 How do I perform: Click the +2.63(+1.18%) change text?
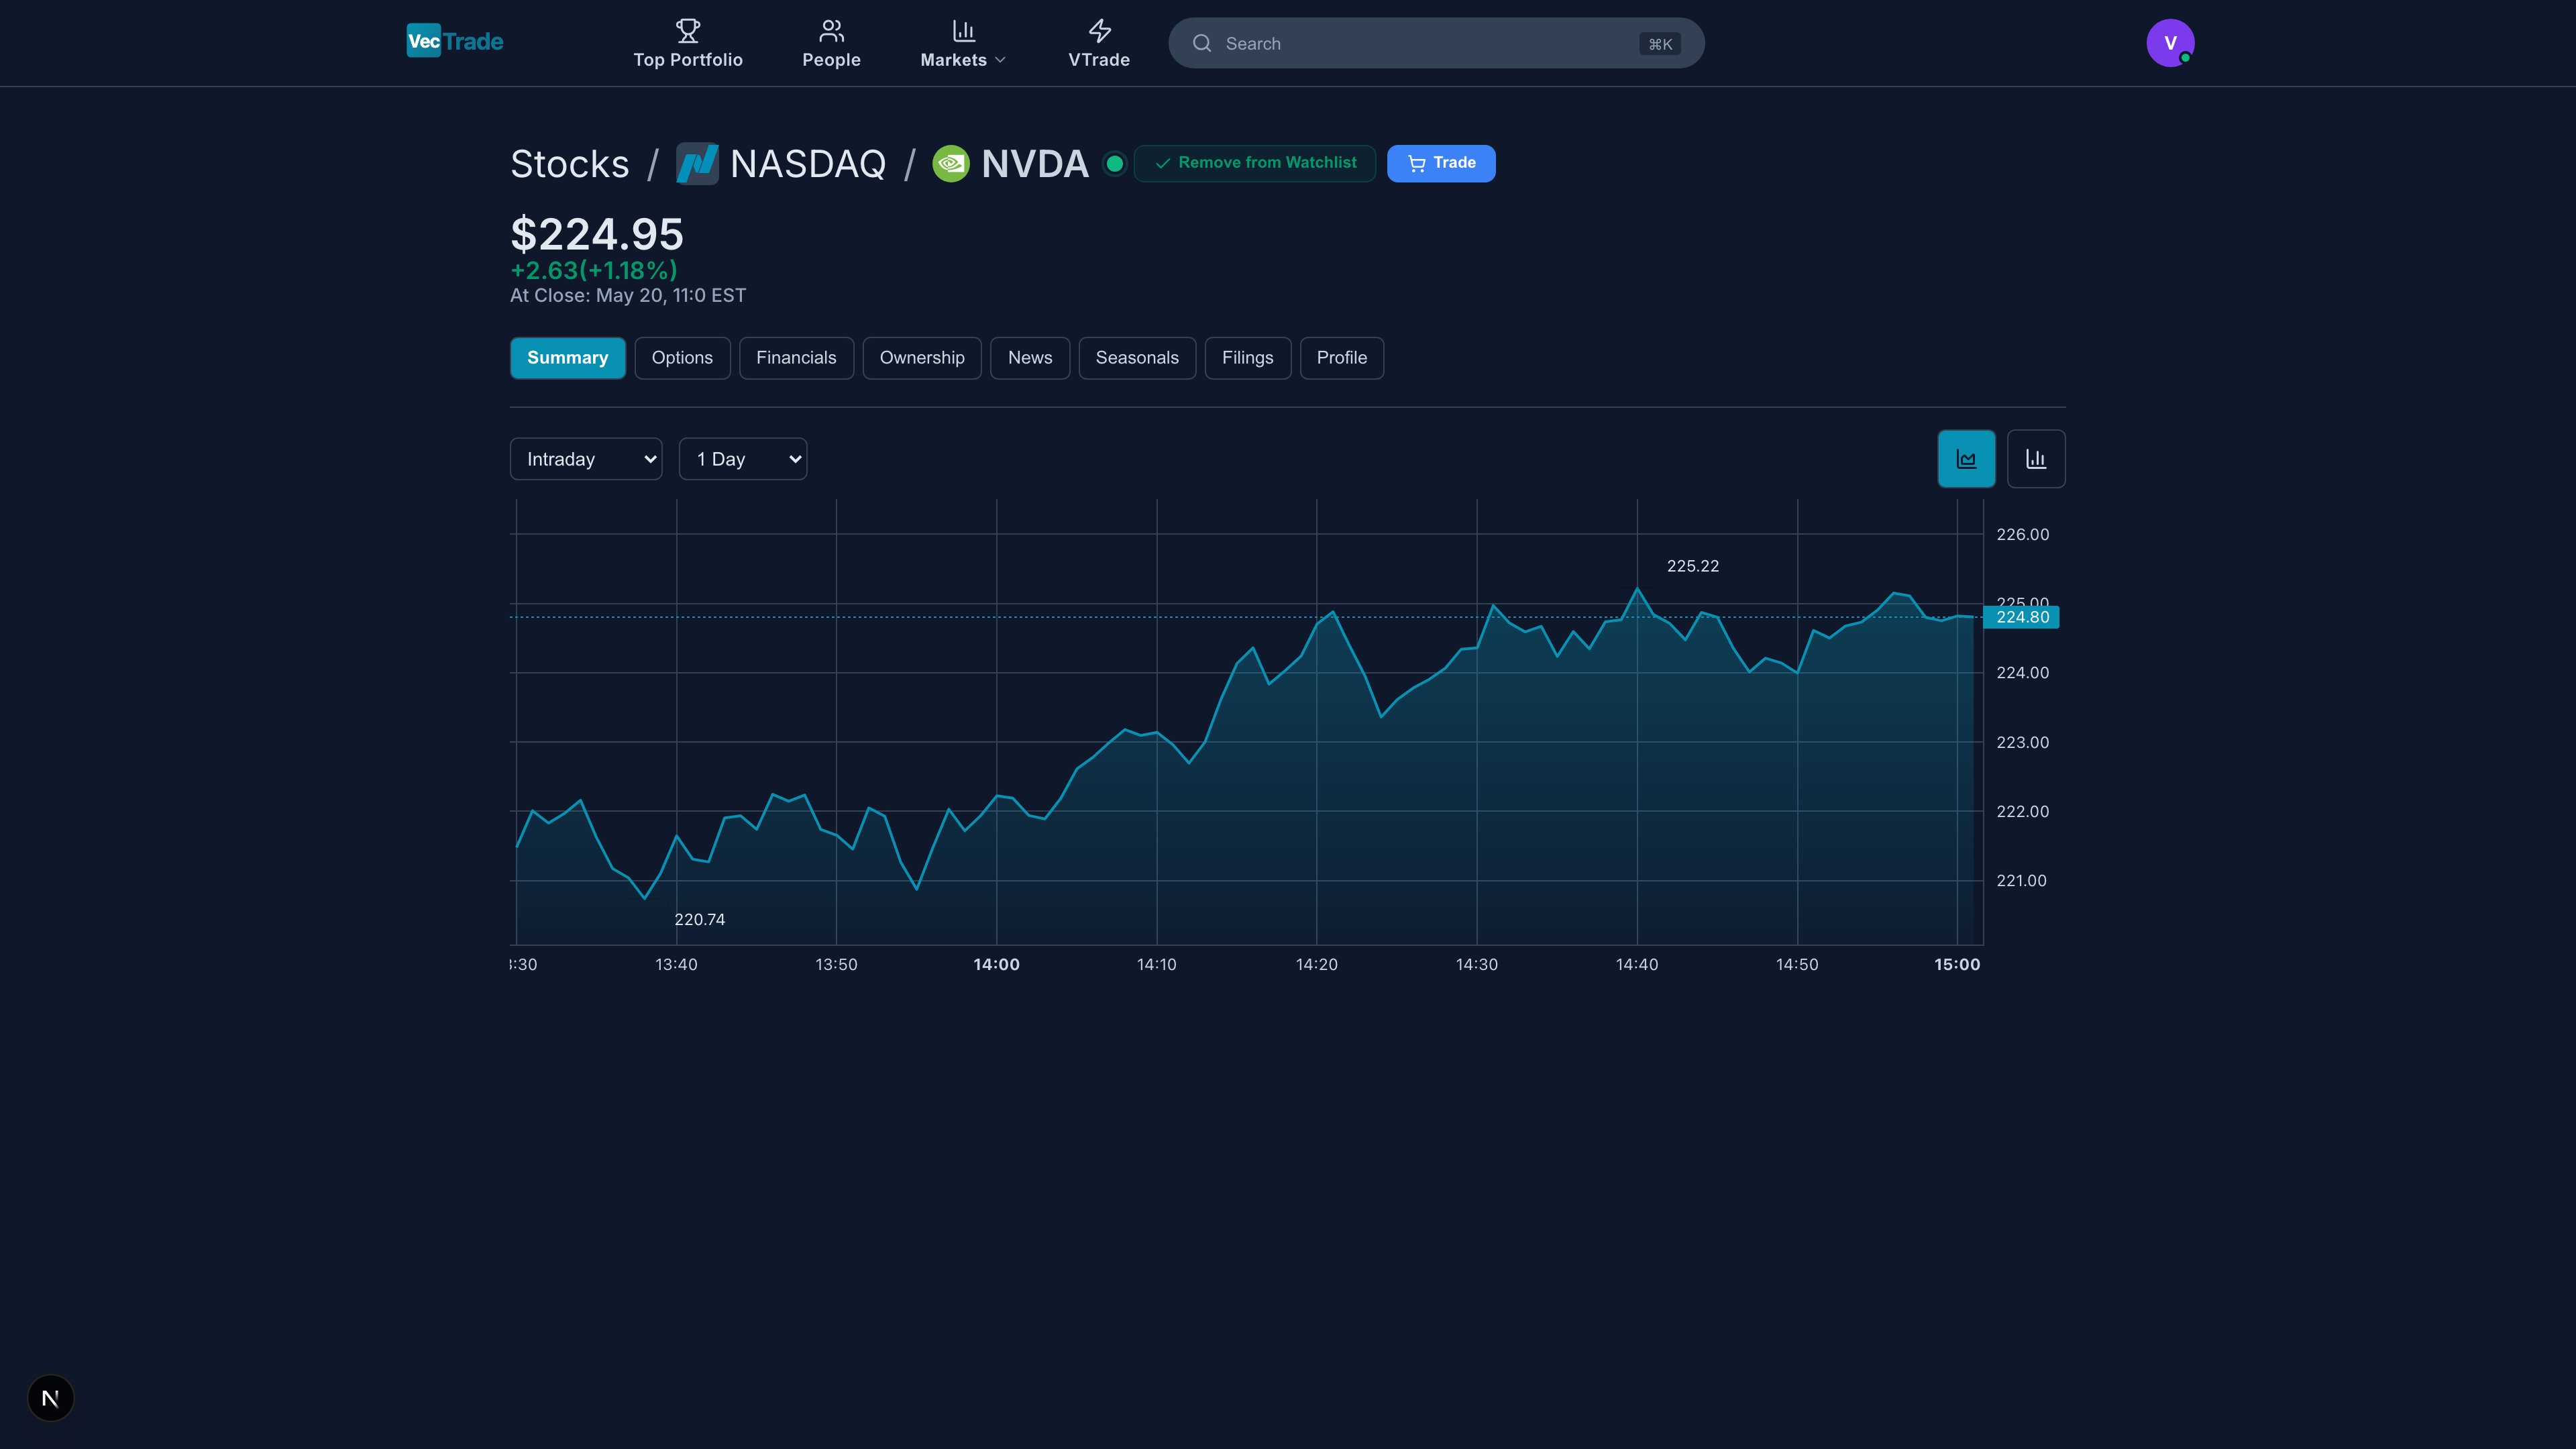click(594, 270)
